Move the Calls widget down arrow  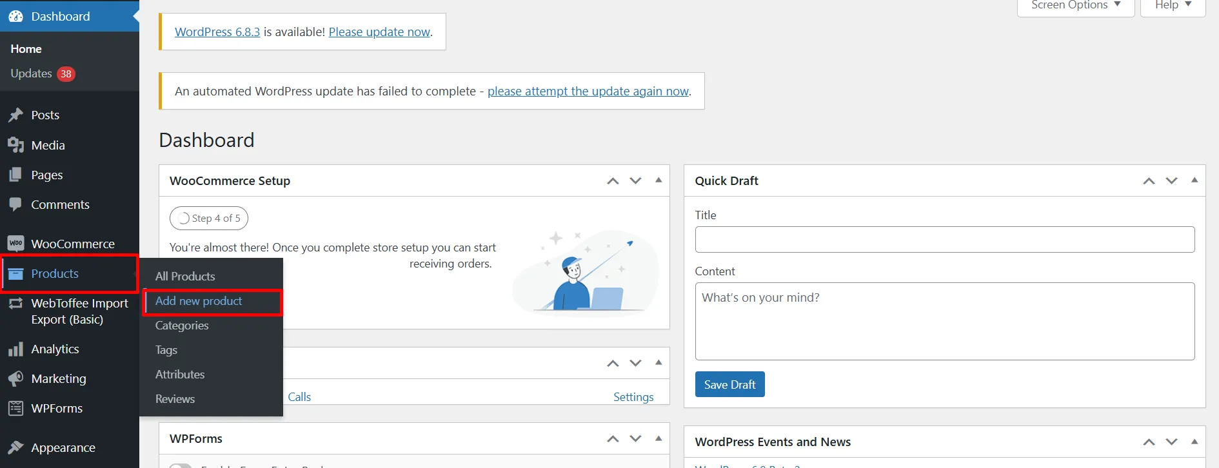(635, 364)
